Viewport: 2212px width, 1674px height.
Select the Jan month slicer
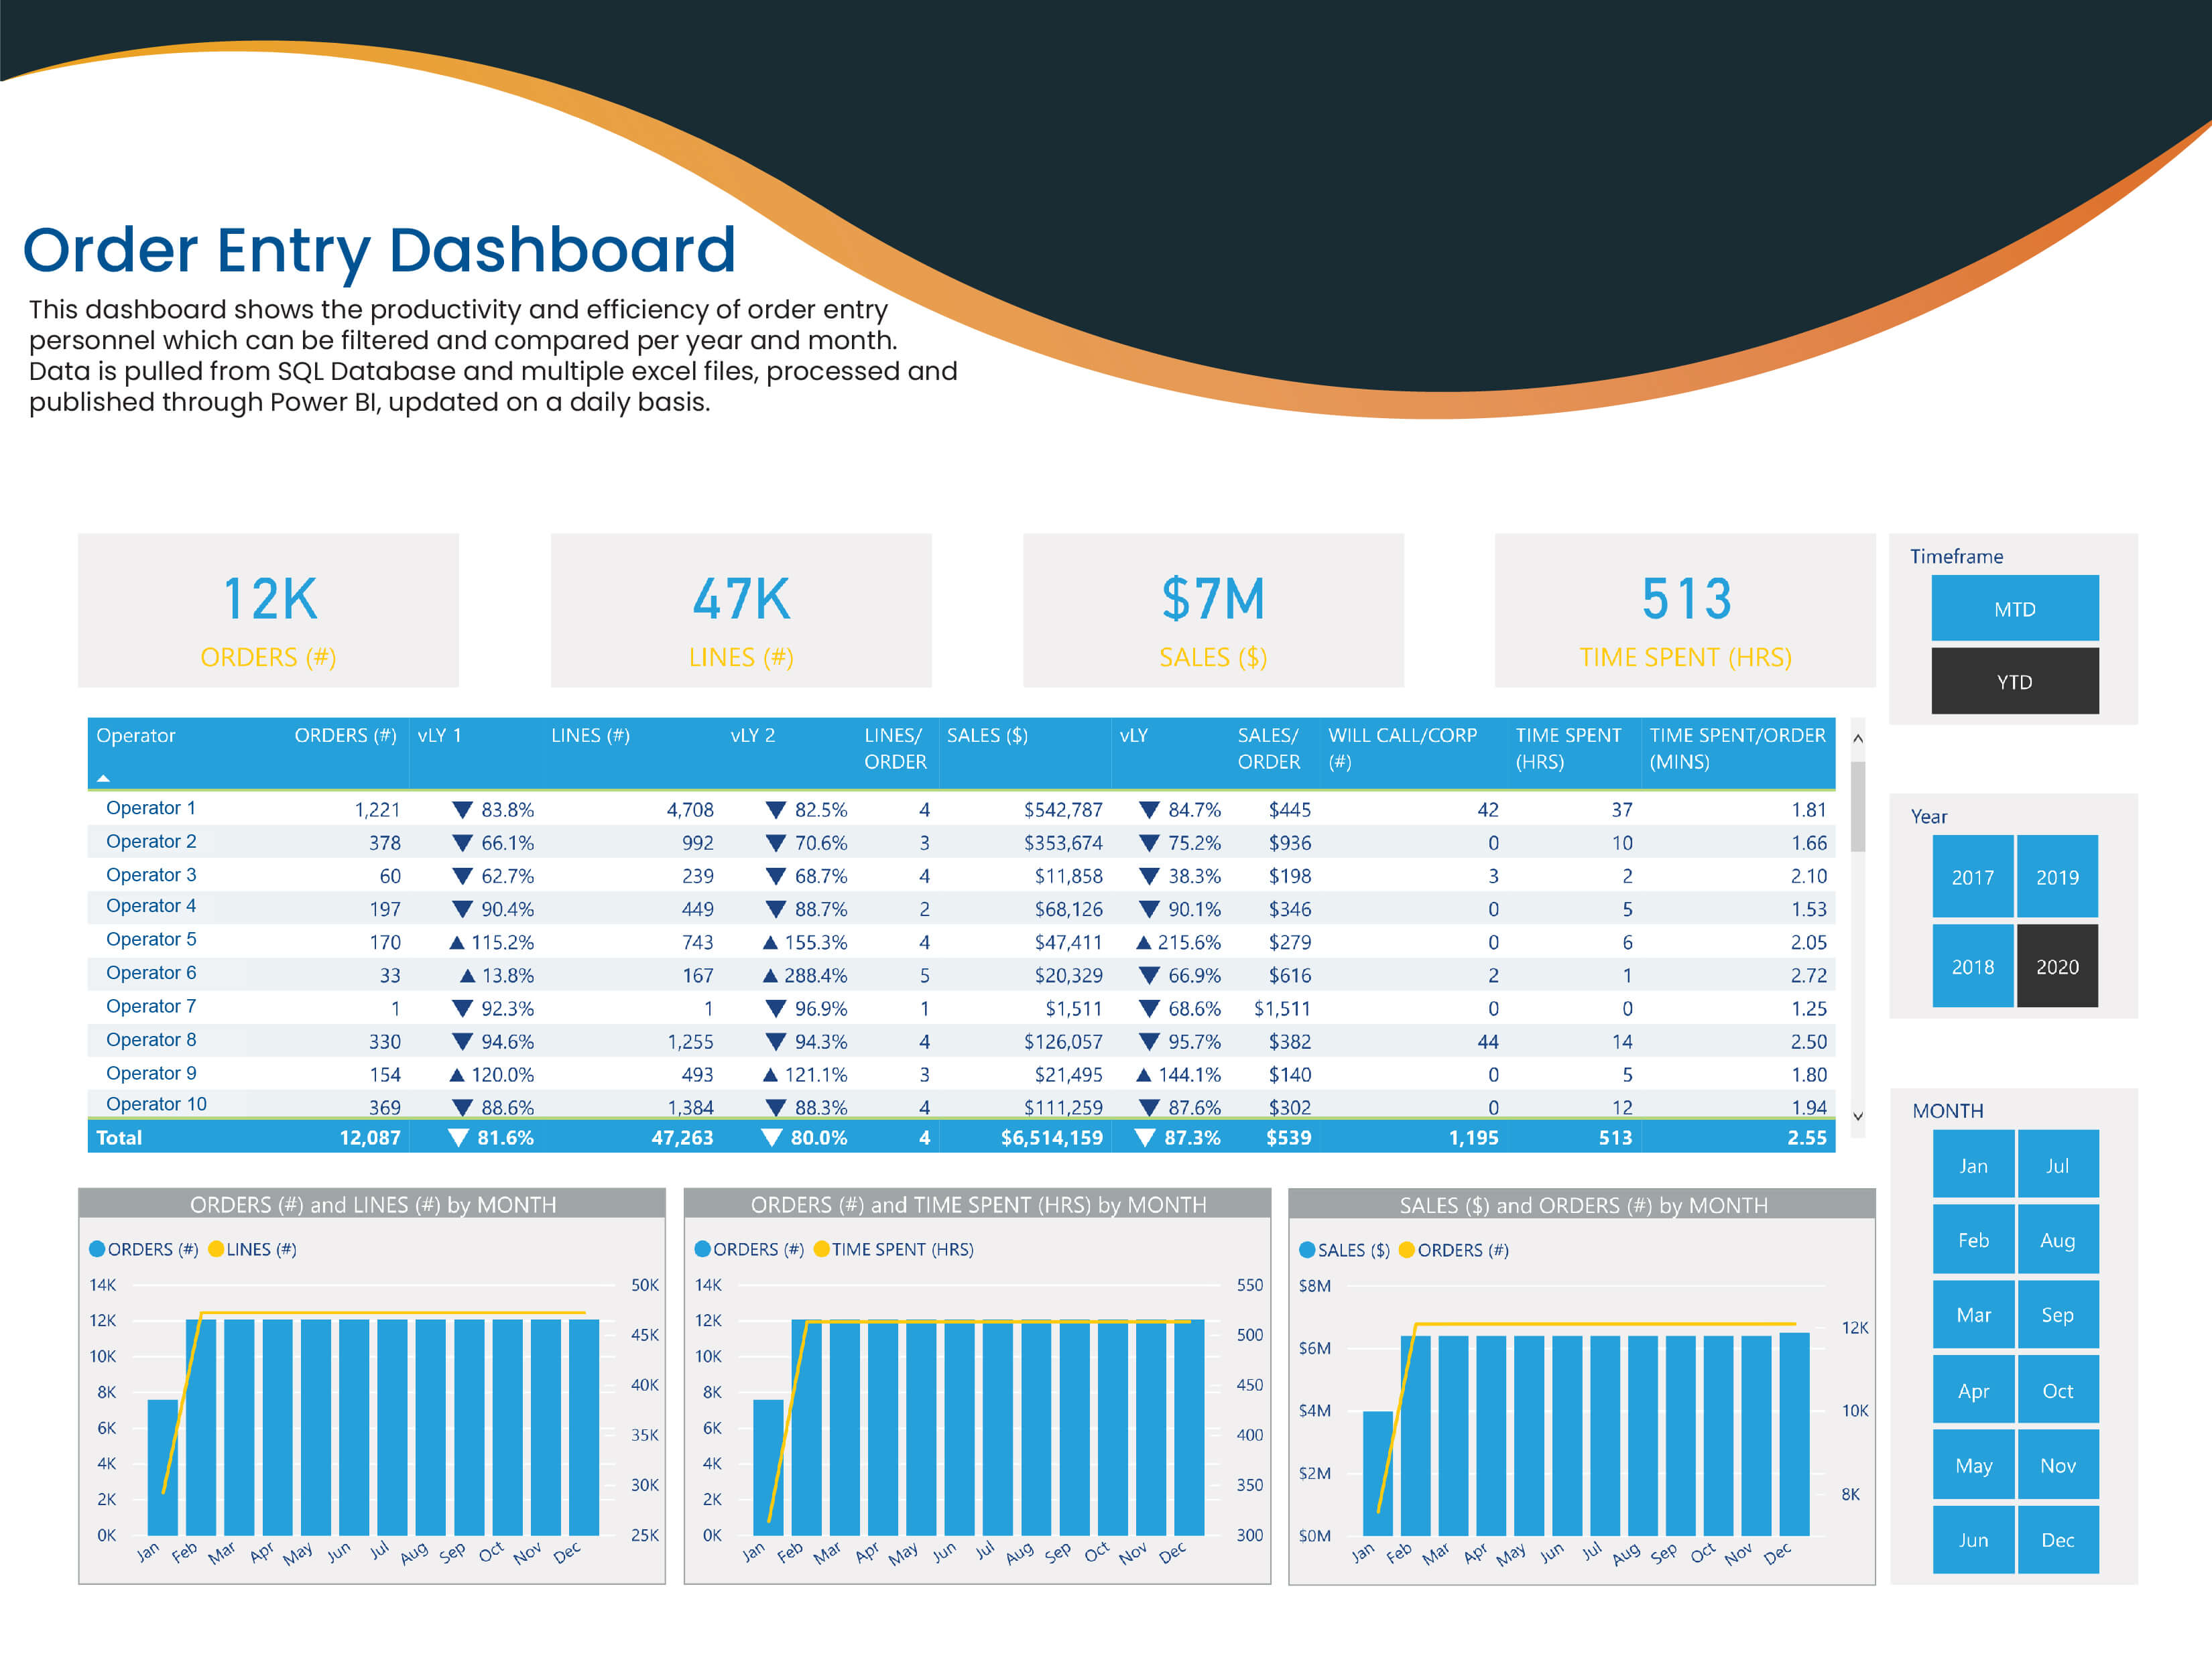pos(1973,1165)
